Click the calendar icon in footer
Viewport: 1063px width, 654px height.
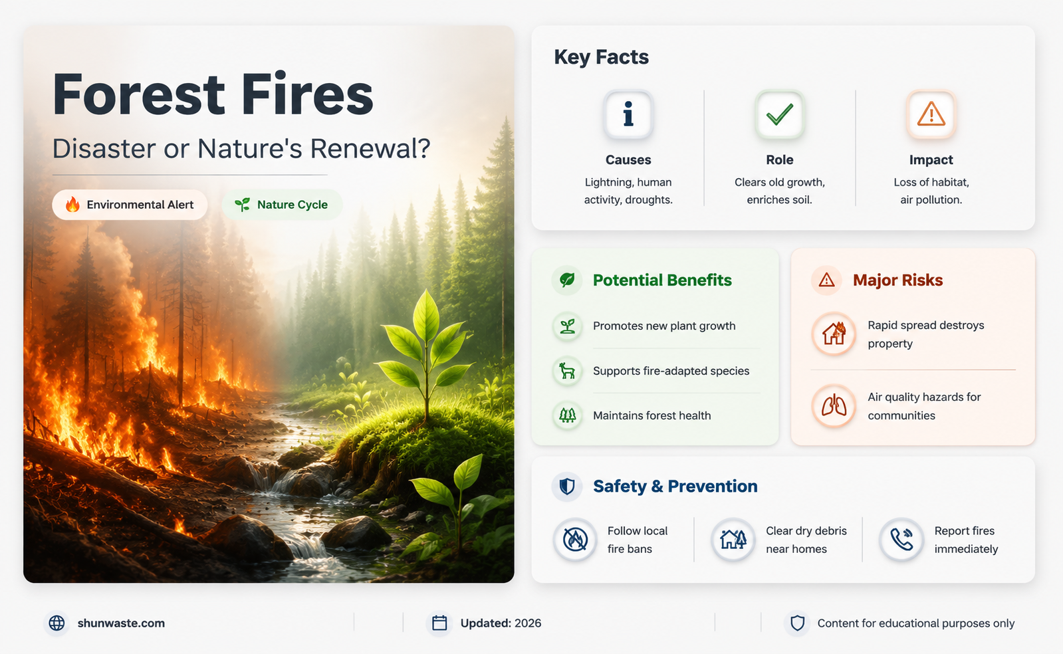tap(439, 623)
